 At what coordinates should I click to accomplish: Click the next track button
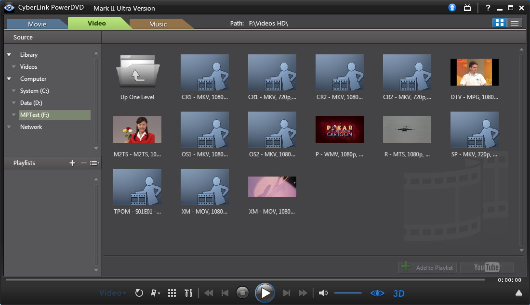[x=287, y=293]
